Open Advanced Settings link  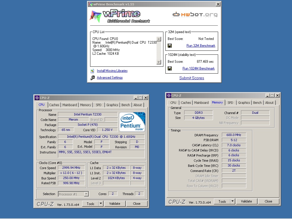(110, 78)
